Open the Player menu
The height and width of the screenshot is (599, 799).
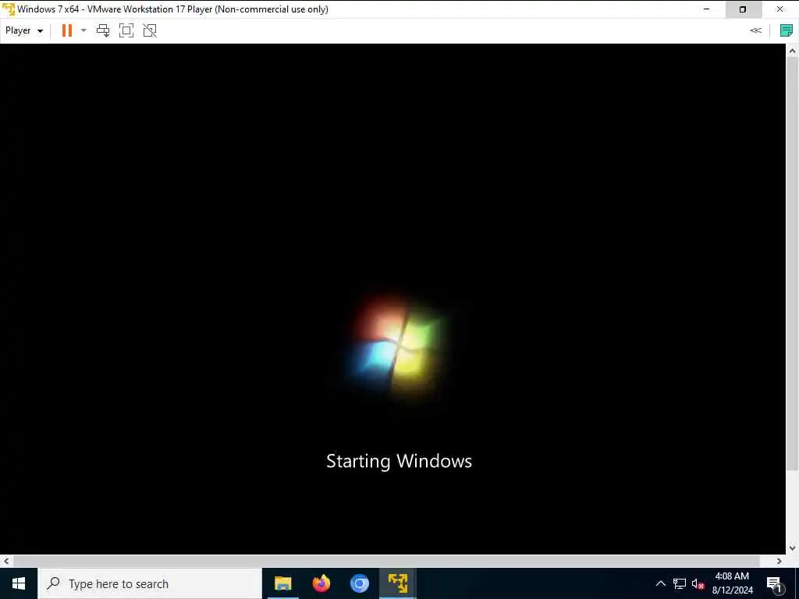click(24, 30)
